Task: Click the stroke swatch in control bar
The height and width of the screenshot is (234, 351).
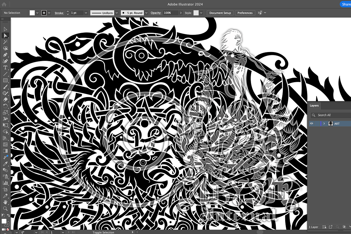Action: (x=44, y=13)
